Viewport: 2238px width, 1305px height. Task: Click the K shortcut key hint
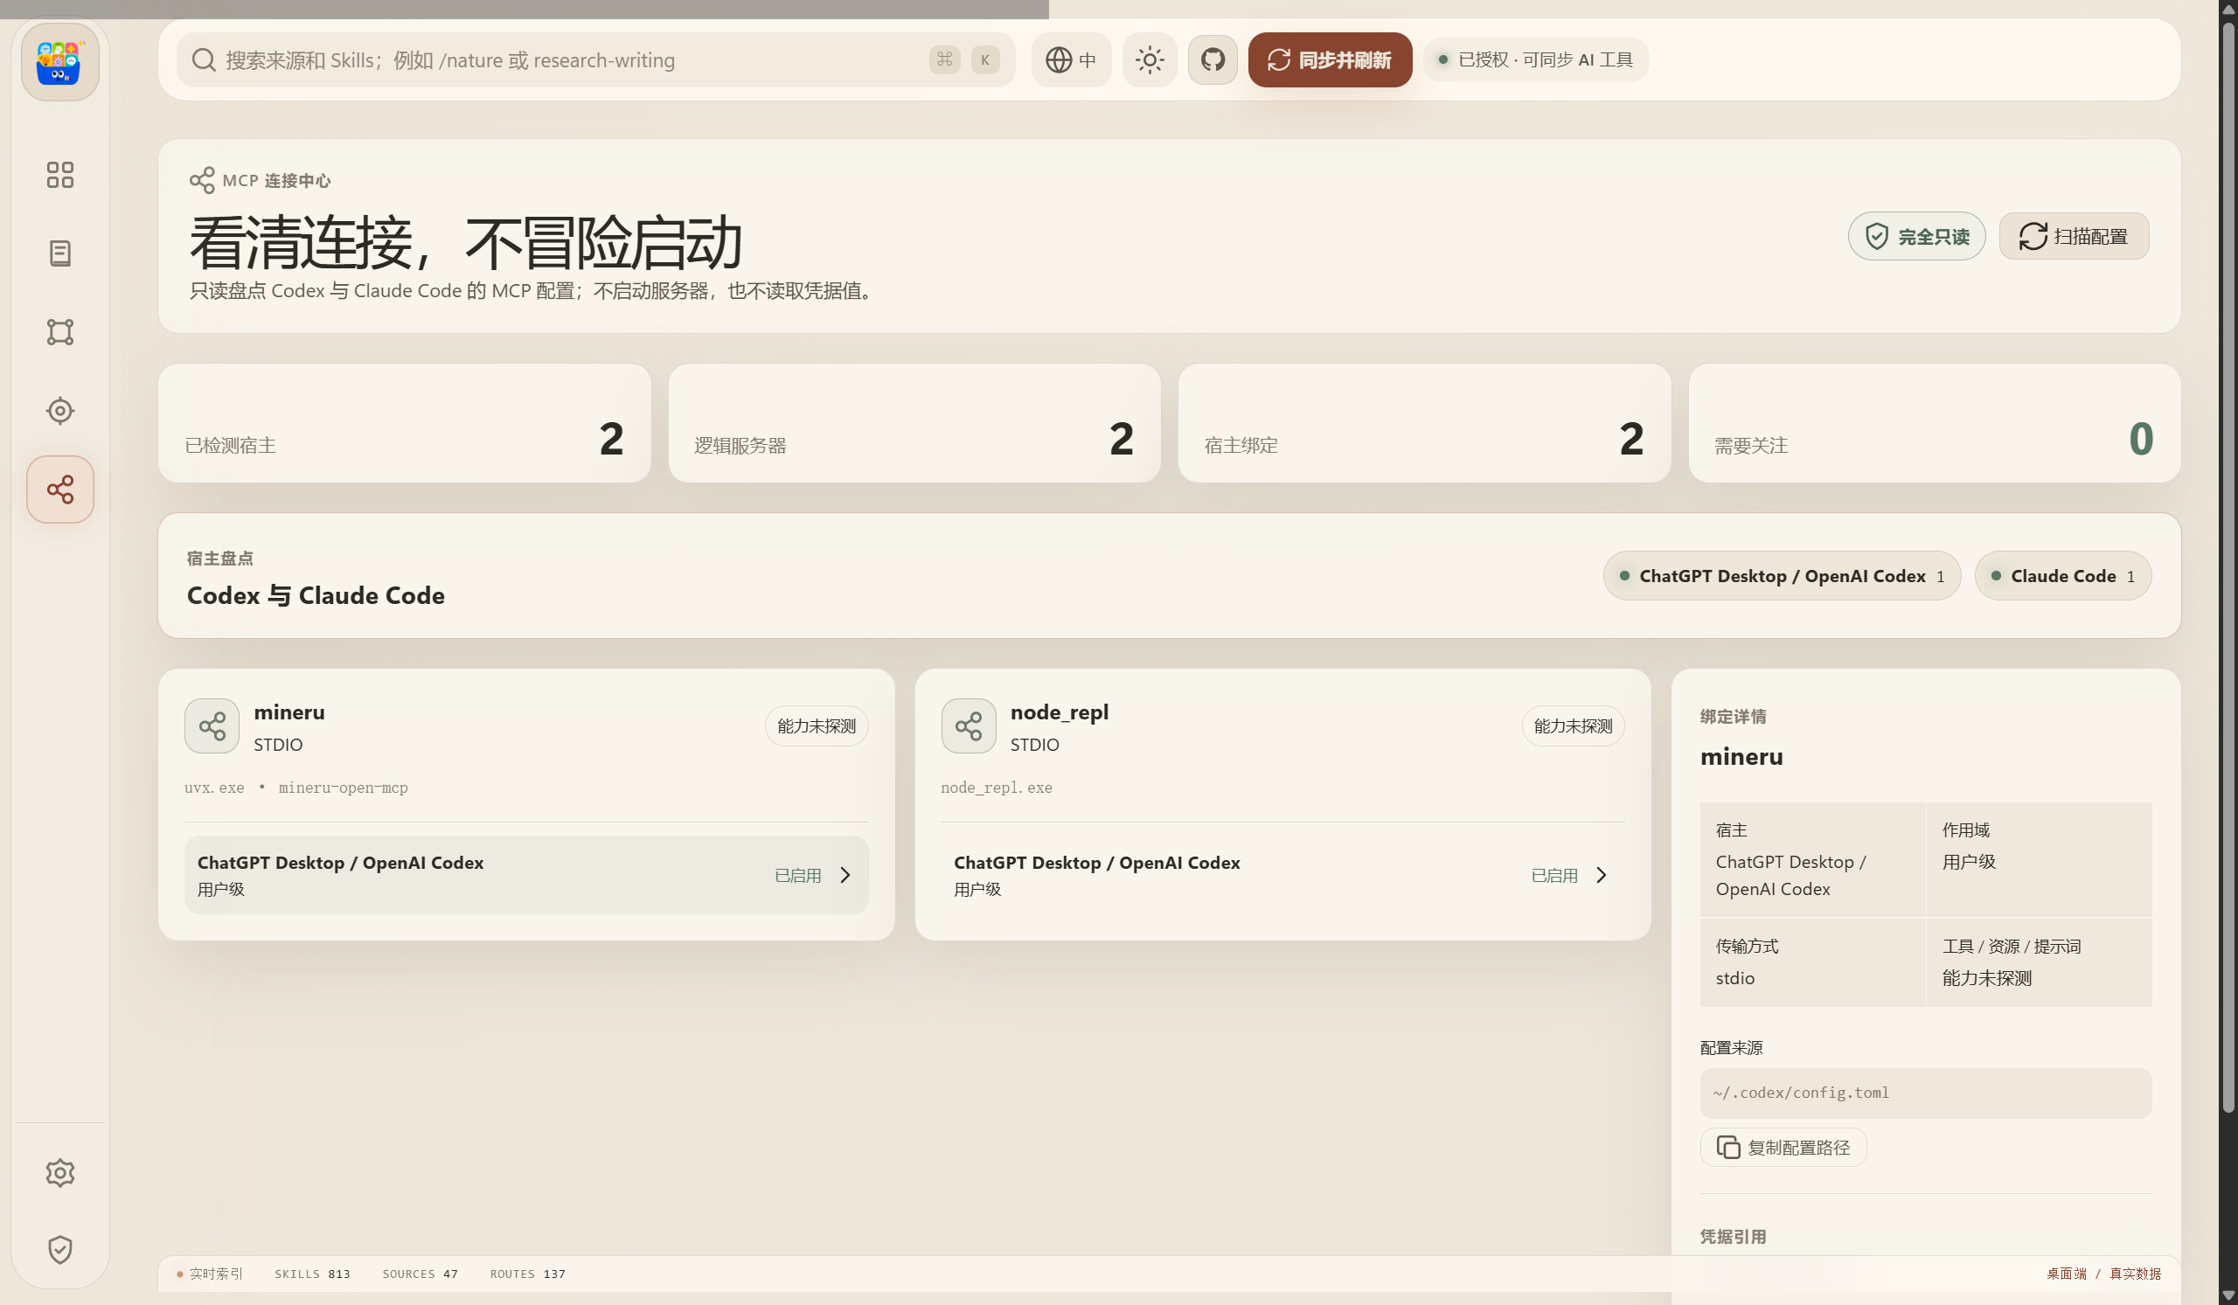click(x=985, y=59)
